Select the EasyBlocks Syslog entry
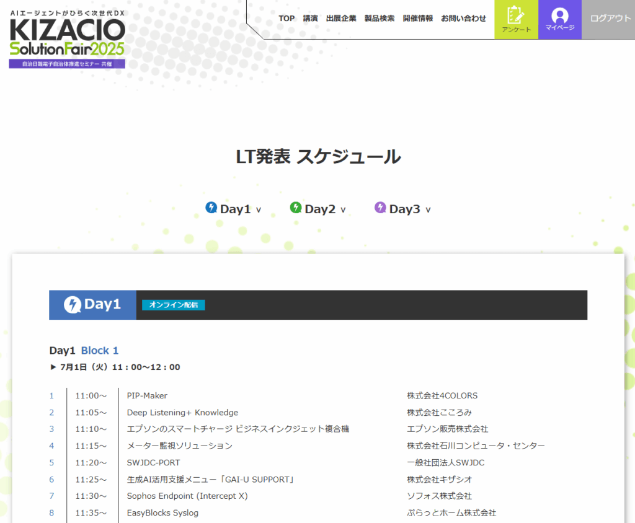 point(162,513)
